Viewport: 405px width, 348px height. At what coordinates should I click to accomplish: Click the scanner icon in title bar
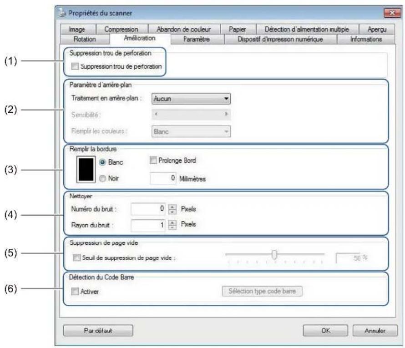pos(62,13)
